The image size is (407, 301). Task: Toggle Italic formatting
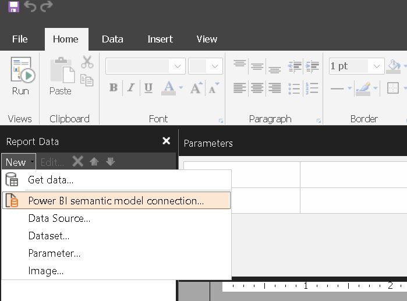[131, 88]
